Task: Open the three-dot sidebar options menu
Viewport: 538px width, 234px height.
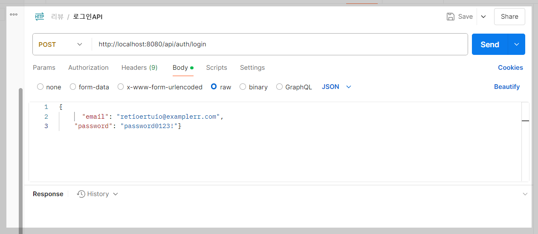Action: pos(14,14)
